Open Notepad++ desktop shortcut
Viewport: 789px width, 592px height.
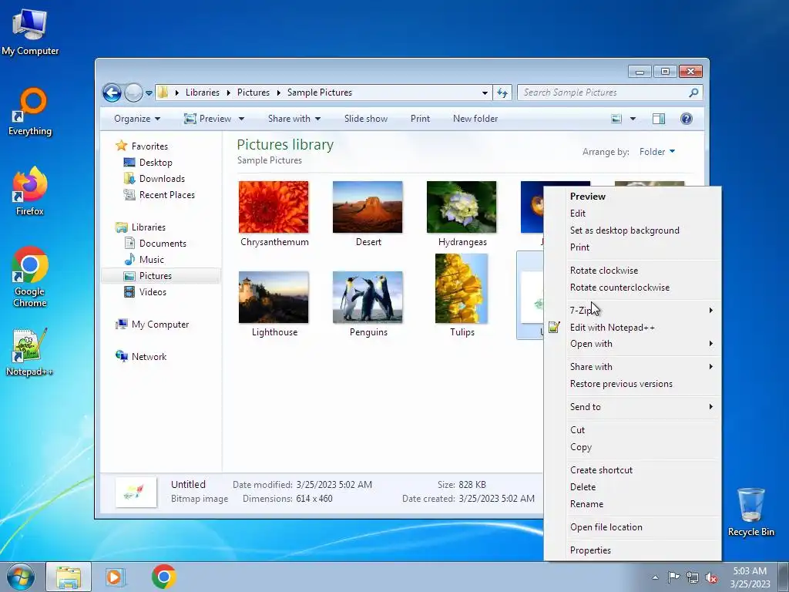point(30,351)
